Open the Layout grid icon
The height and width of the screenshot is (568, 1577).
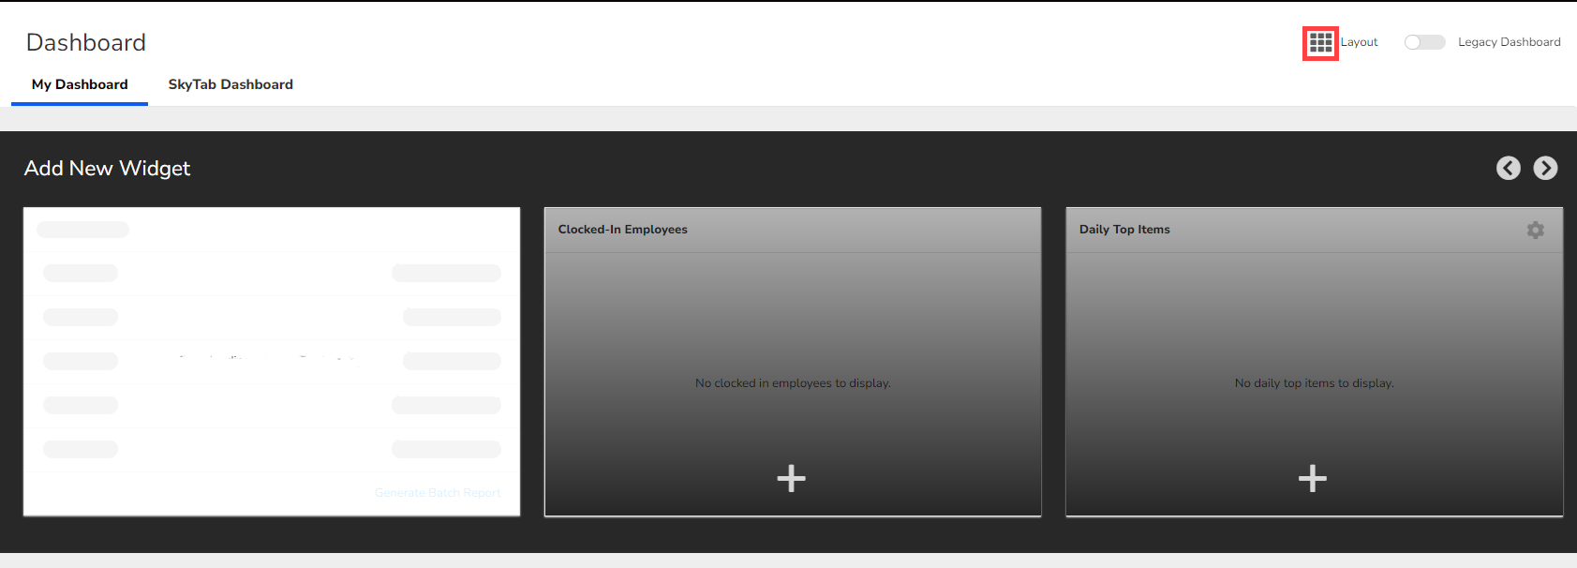(x=1320, y=43)
